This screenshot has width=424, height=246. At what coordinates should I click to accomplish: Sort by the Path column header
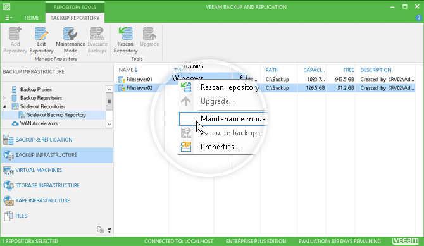tap(272, 70)
